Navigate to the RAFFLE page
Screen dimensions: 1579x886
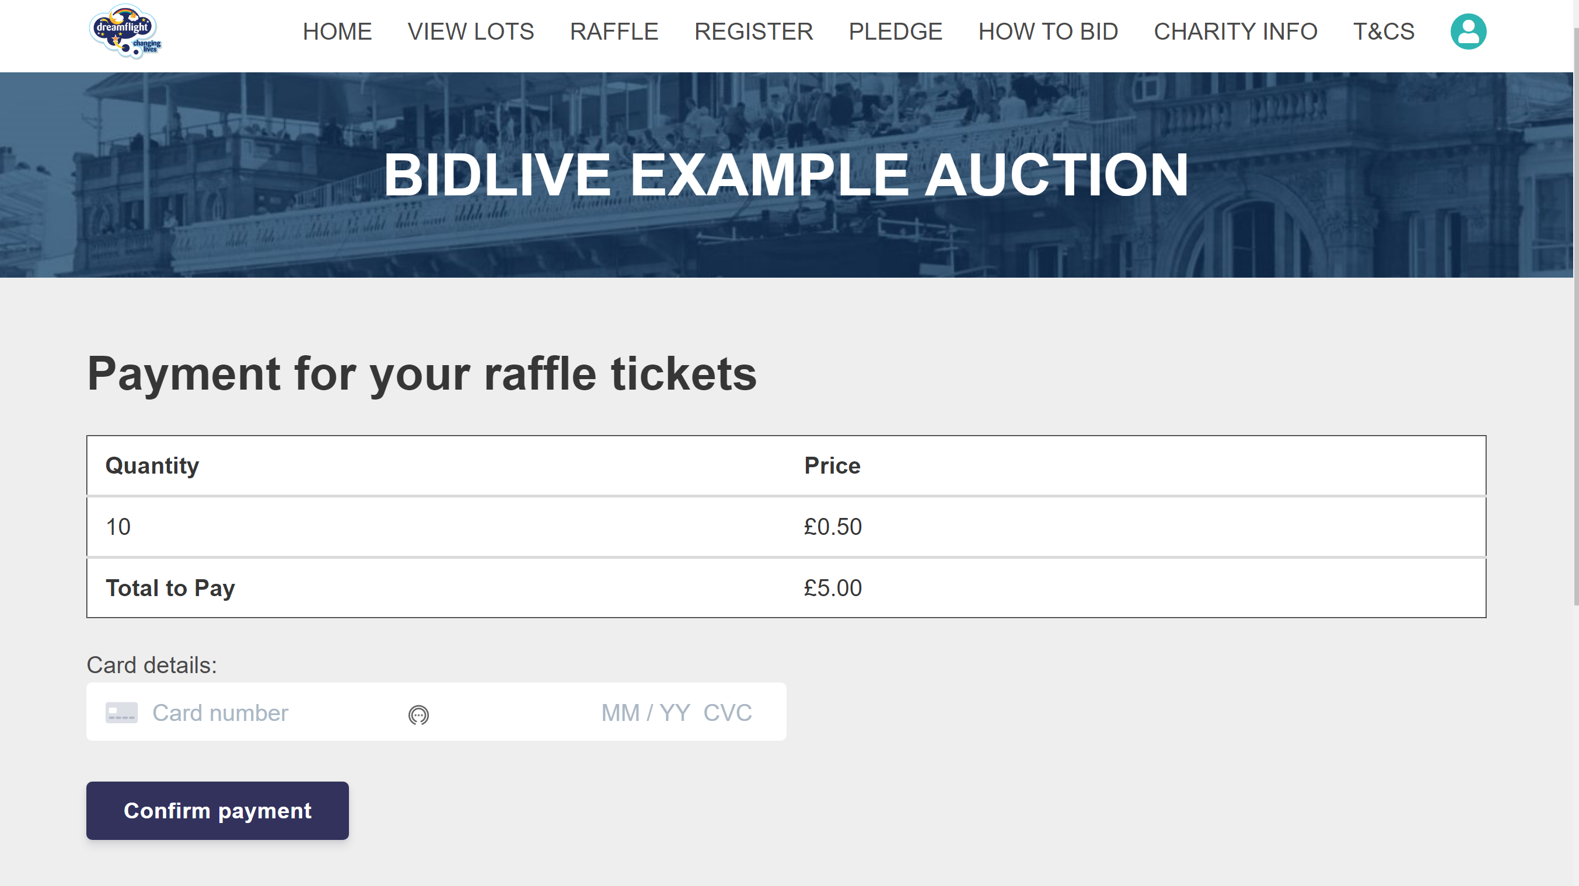point(614,31)
